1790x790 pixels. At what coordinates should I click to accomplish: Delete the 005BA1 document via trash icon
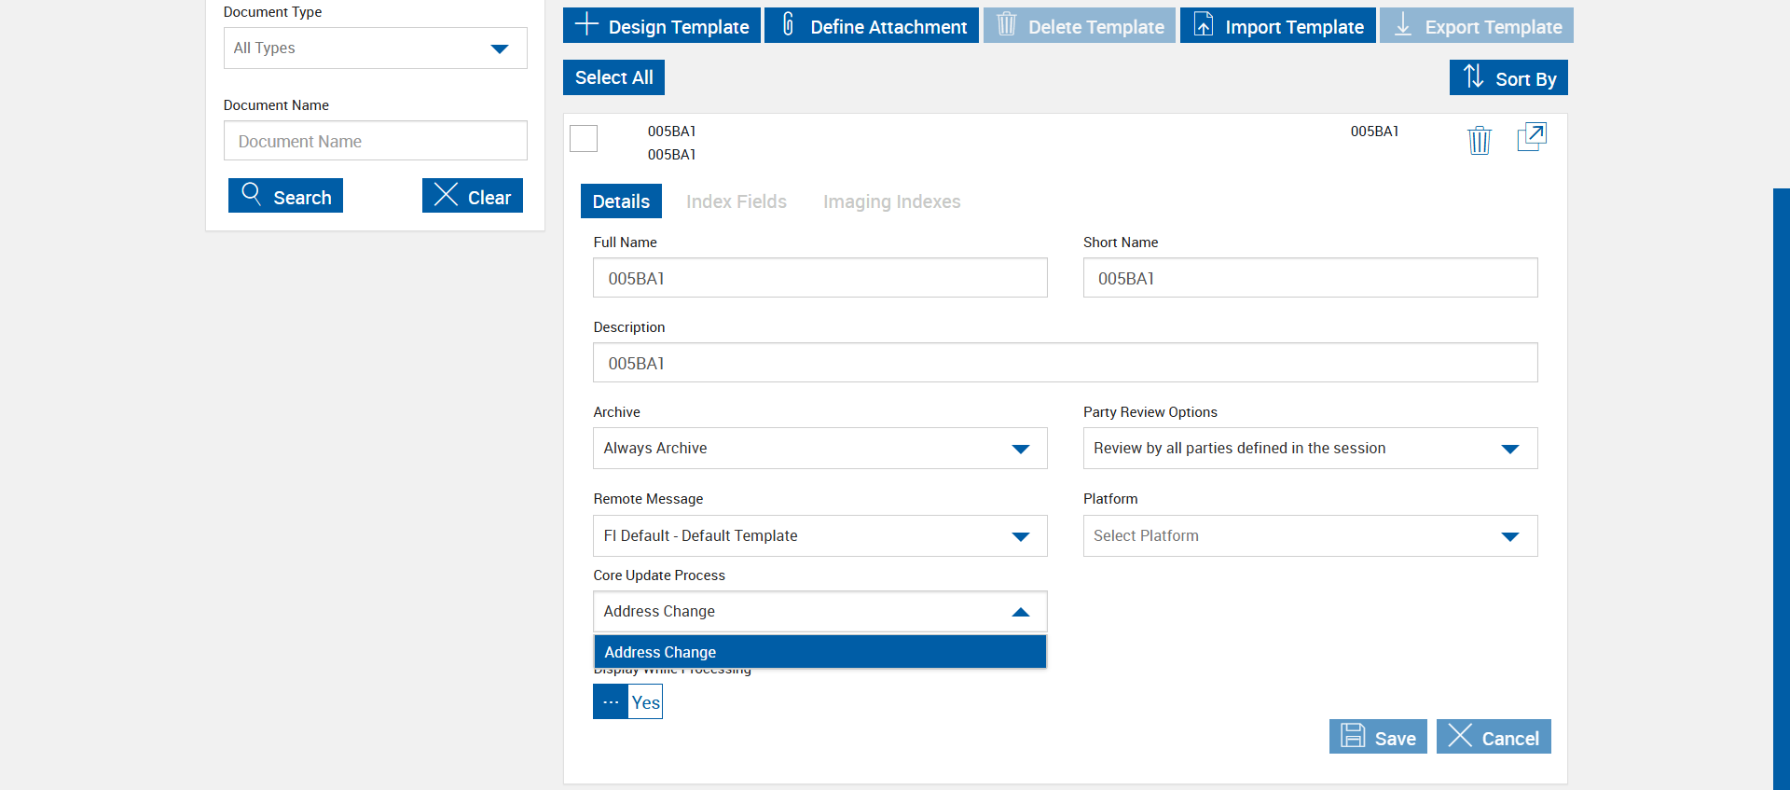tap(1479, 140)
